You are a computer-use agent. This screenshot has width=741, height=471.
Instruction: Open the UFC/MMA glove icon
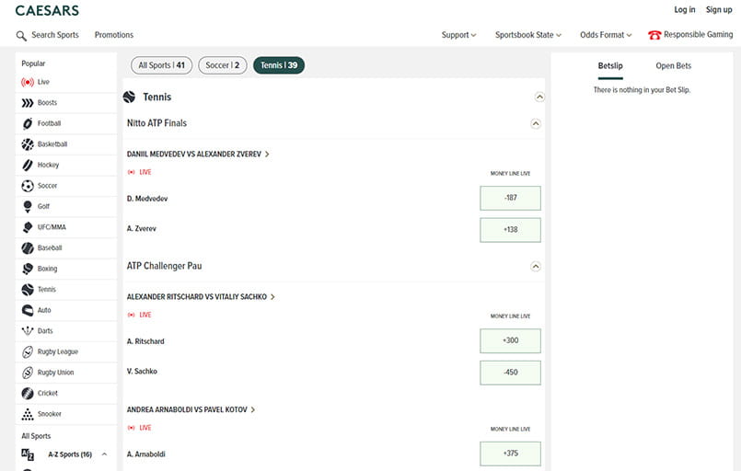point(28,228)
